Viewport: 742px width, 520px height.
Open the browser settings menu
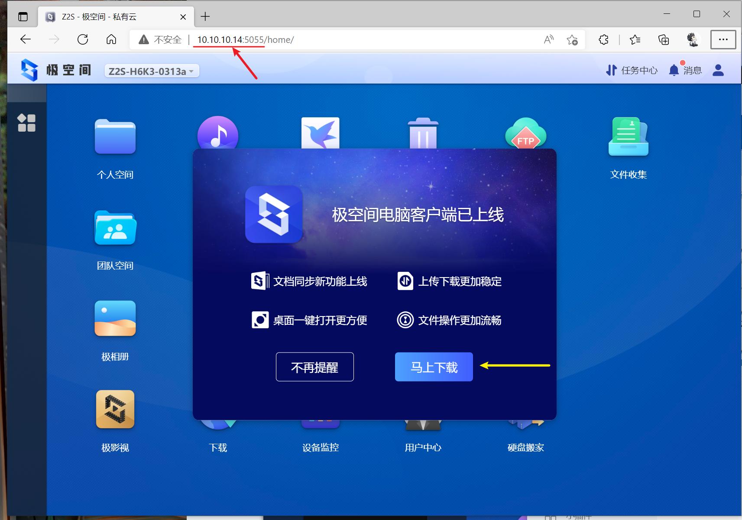coord(723,39)
